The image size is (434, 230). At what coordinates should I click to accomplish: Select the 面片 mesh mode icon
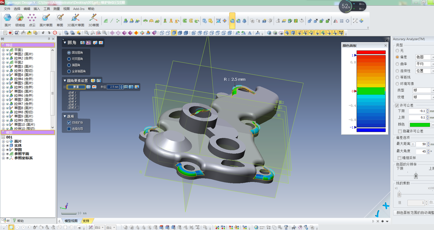(7, 18)
